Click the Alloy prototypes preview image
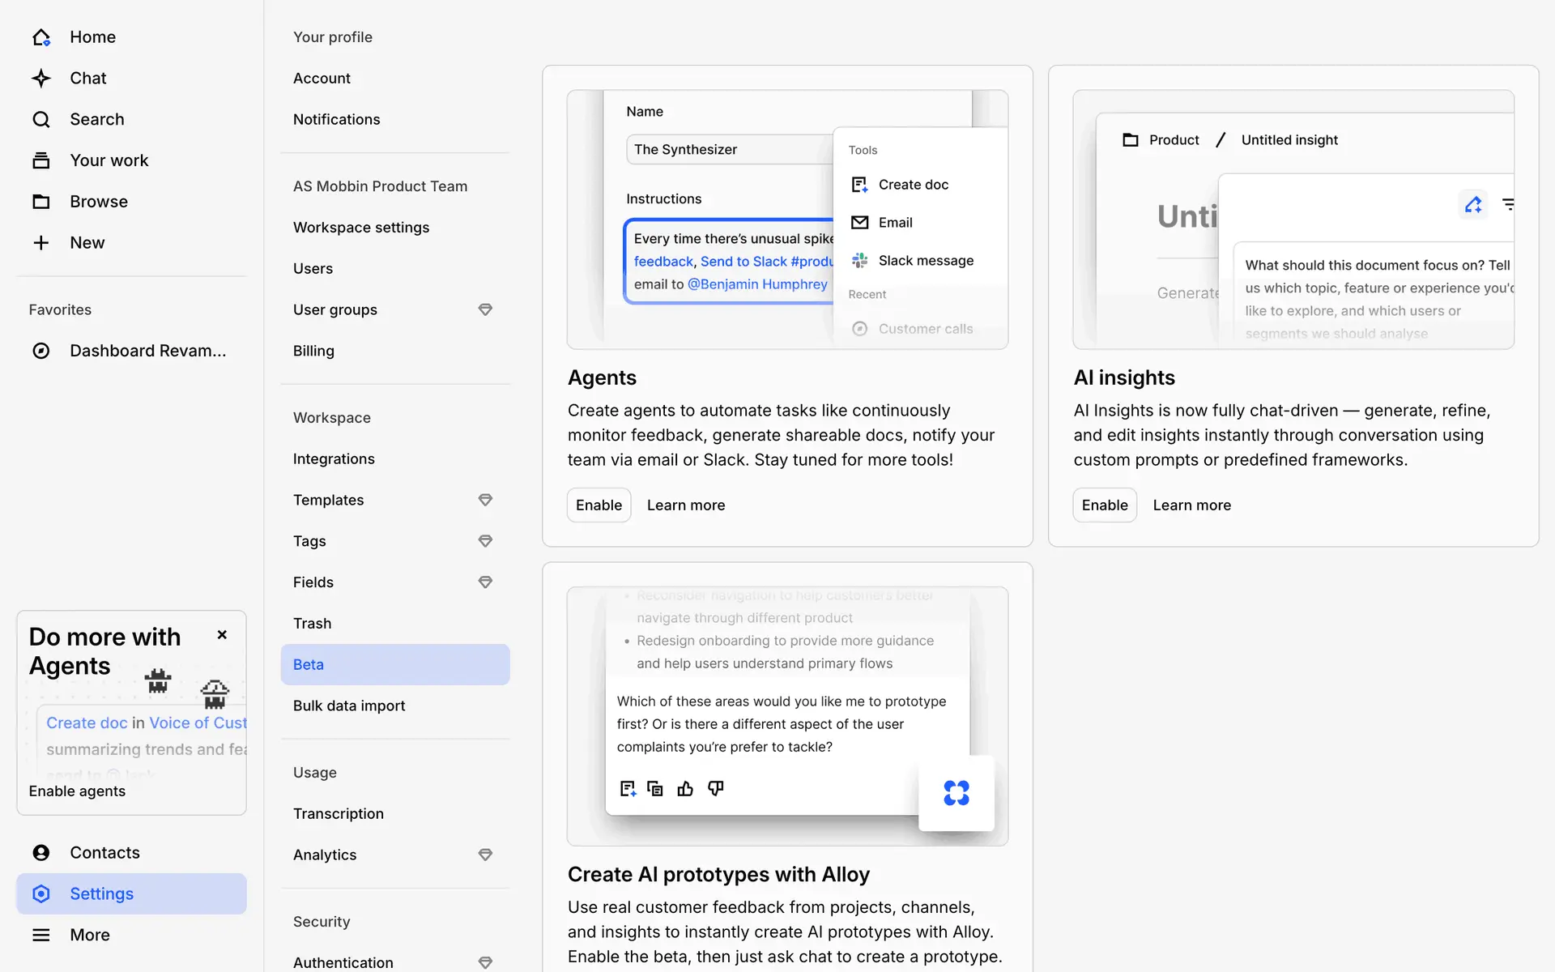 coord(787,716)
